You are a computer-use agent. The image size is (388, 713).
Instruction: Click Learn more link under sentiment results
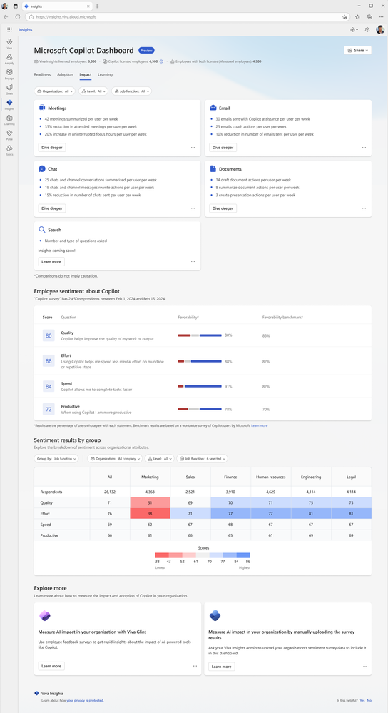[x=260, y=425]
